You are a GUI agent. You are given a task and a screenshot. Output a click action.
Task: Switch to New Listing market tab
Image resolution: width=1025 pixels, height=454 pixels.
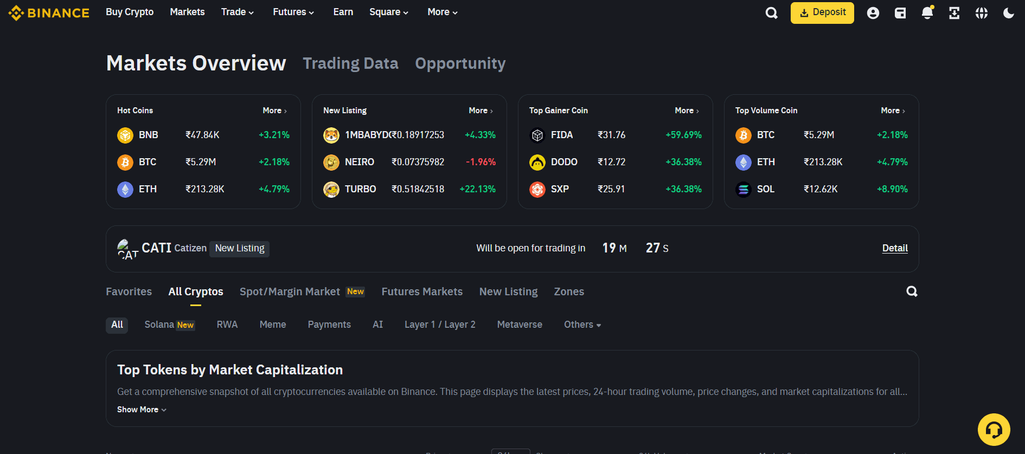pyautogui.click(x=509, y=291)
